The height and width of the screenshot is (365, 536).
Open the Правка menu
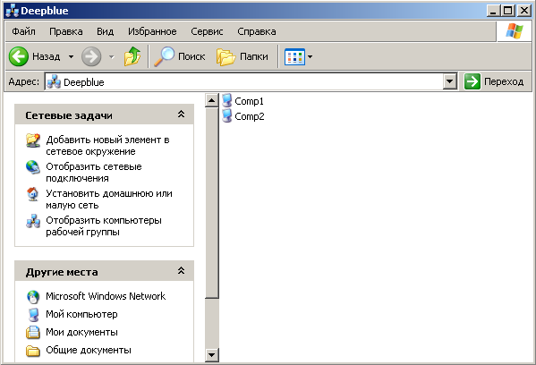(66, 31)
